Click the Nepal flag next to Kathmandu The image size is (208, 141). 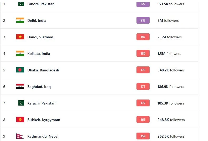pyautogui.click(x=20, y=136)
